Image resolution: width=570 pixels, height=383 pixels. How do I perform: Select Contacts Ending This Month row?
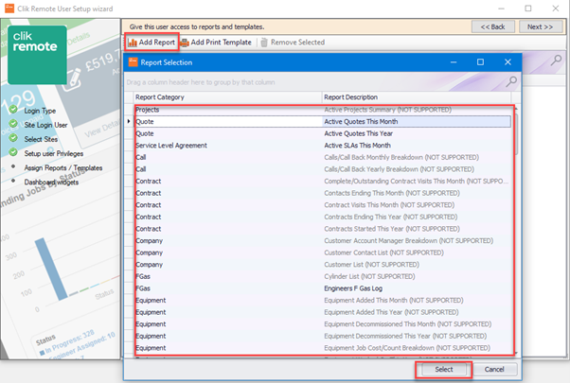click(323, 193)
